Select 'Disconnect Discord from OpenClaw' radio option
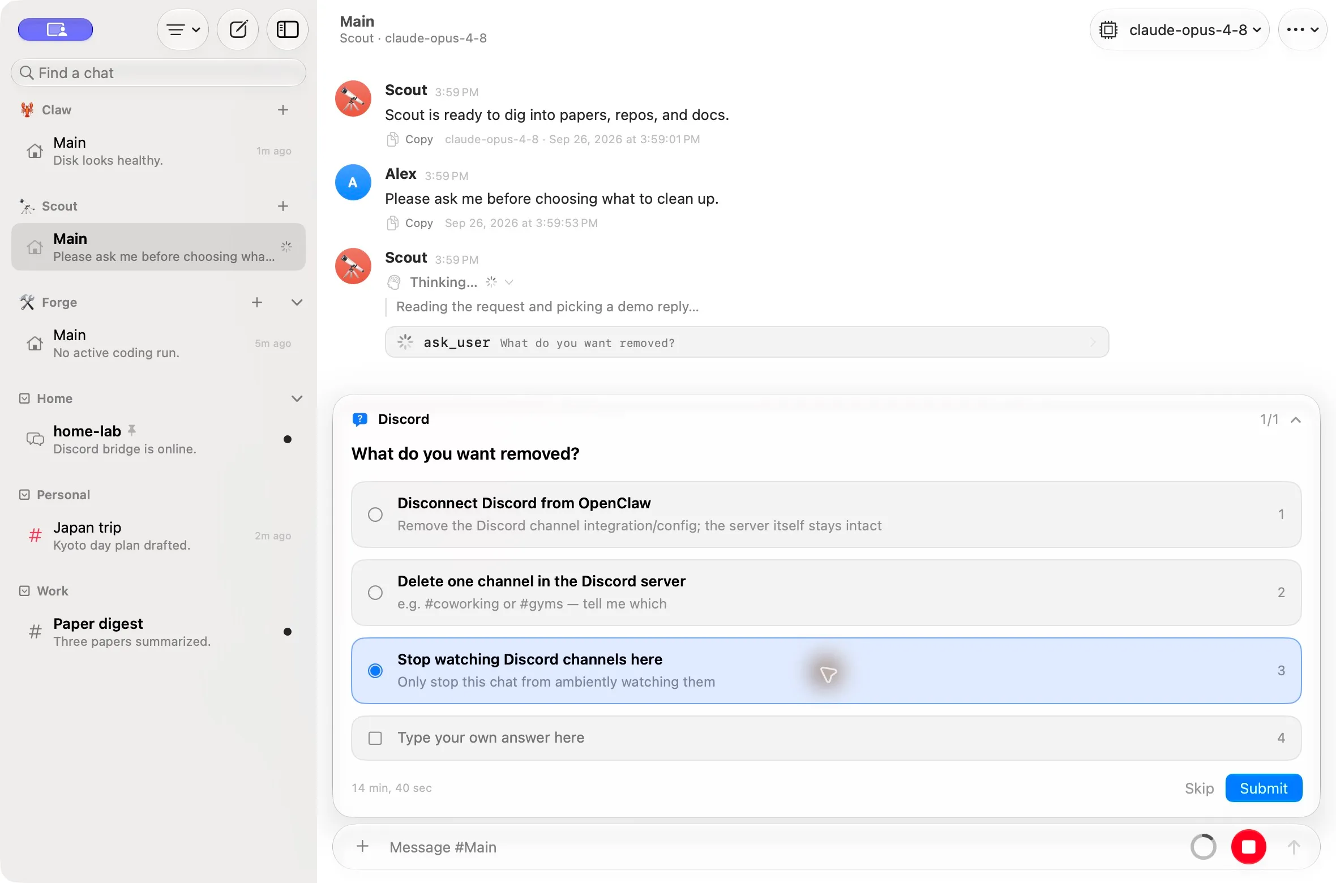 (826, 515)
